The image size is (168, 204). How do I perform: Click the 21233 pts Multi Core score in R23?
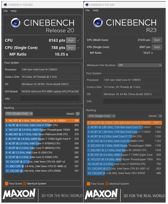point(144,40)
